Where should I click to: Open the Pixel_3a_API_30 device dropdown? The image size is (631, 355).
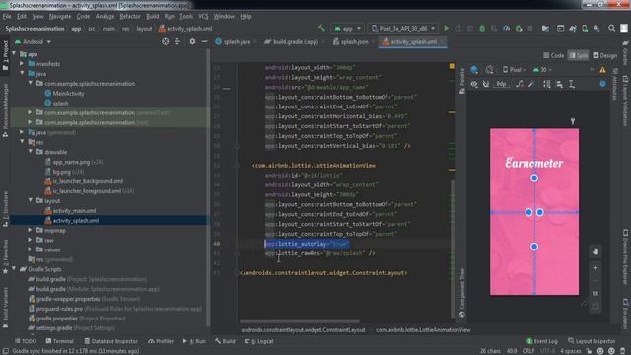[x=403, y=29]
